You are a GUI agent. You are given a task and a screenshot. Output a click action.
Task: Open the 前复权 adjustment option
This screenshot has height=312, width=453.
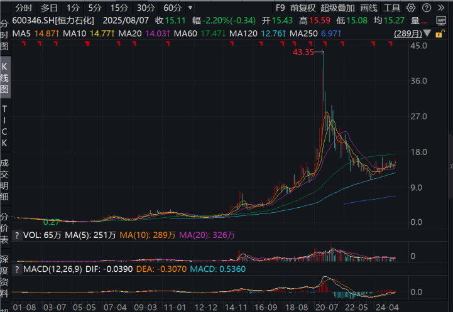point(303,8)
